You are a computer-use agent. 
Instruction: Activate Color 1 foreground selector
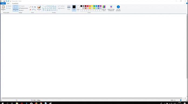pos(74,8)
